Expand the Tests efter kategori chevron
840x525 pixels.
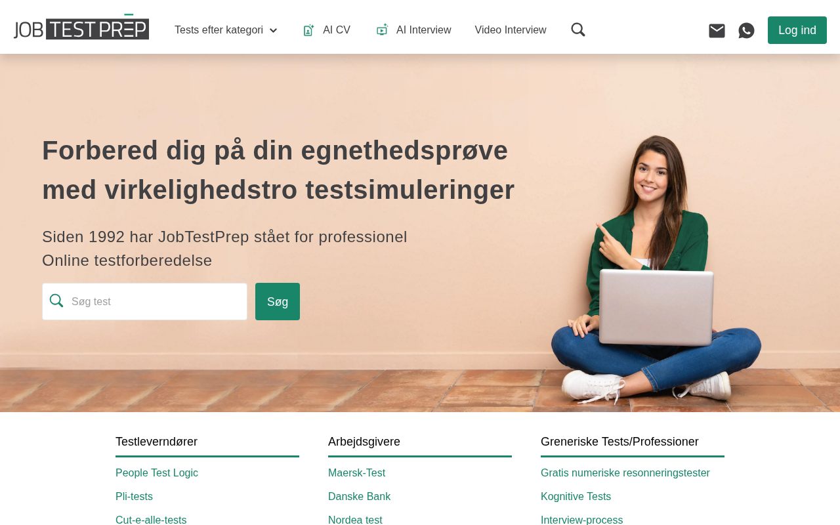[274, 31]
